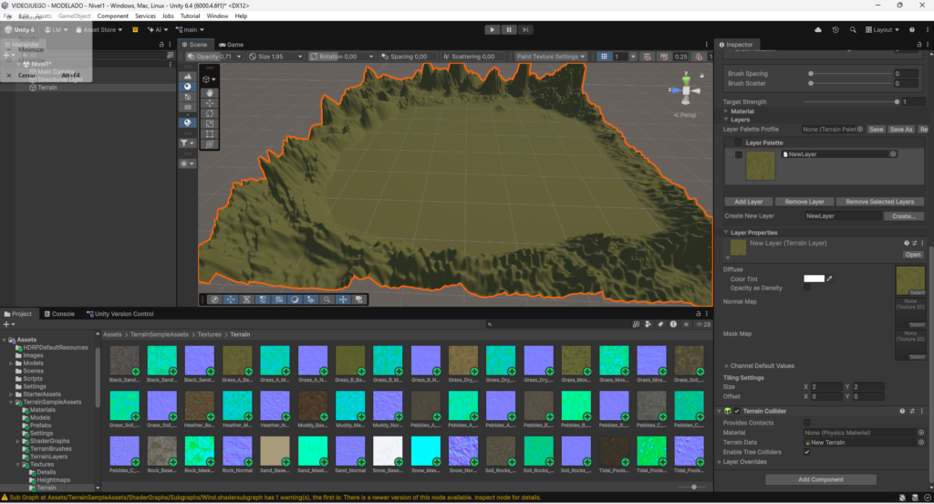This screenshot has width=934, height=504.
Task: Disable Enable Tree Colliders checkbox
Action: coord(806,452)
